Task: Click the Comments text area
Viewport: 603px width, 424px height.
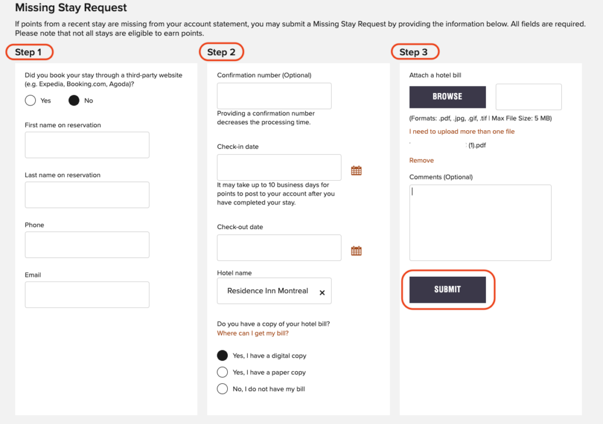Action: [x=480, y=223]
